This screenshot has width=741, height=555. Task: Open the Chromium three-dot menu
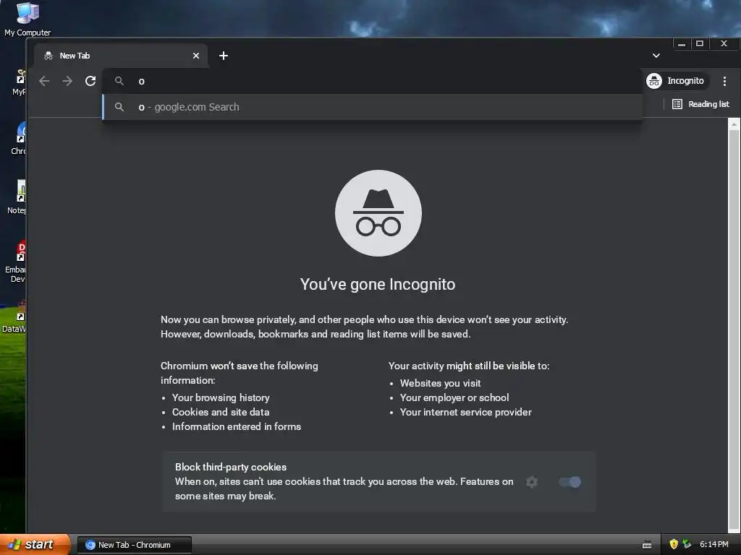pyautogui.click(x=724, y=81)
